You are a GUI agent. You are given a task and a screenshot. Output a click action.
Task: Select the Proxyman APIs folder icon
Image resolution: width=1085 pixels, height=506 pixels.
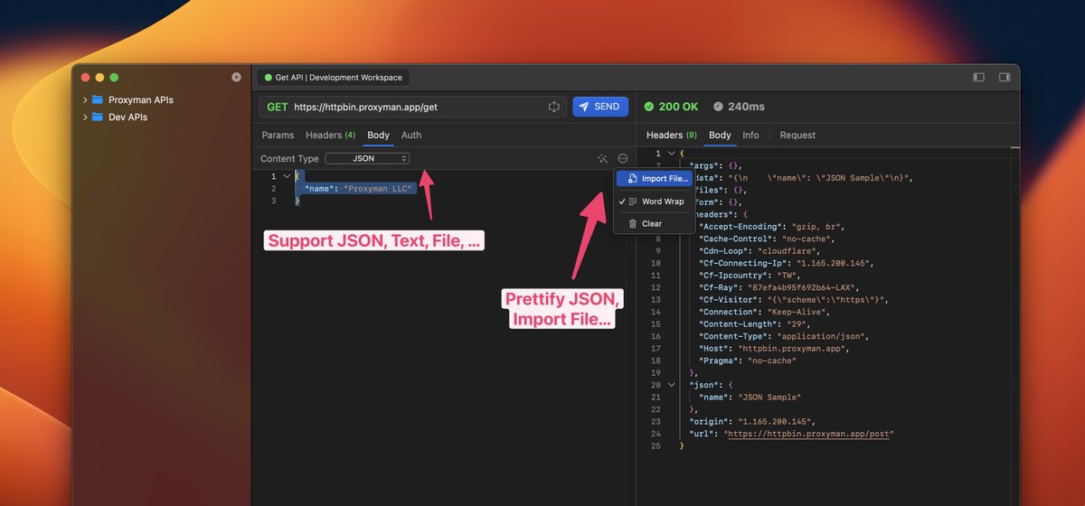coord(98,100)
